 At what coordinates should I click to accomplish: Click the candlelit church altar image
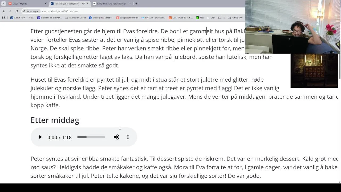(314, 71)
